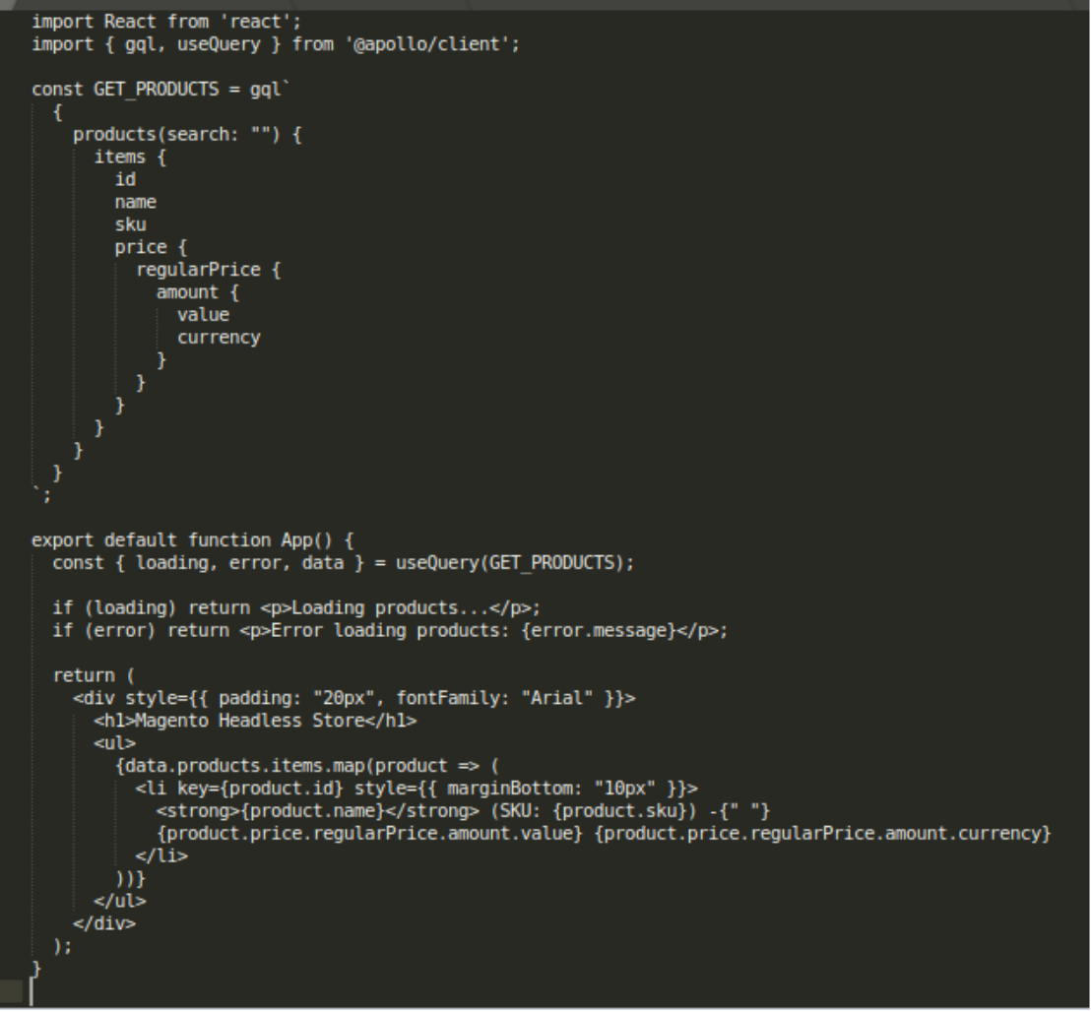Click the 'value' field under amount
Viewport: 1091px width, 1012px height.
click(203, 314)
